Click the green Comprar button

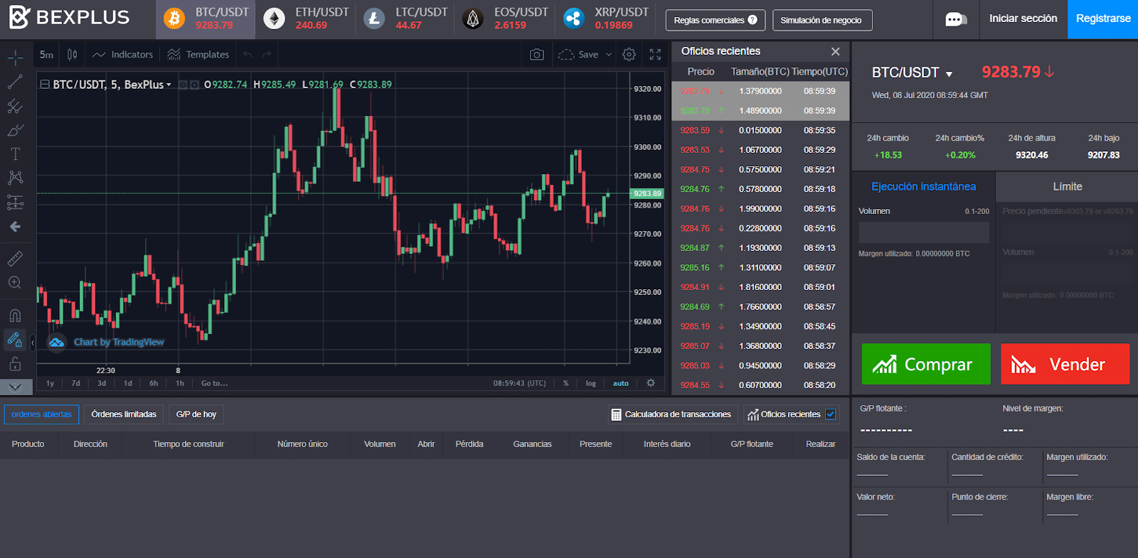(x=926, y=364)
